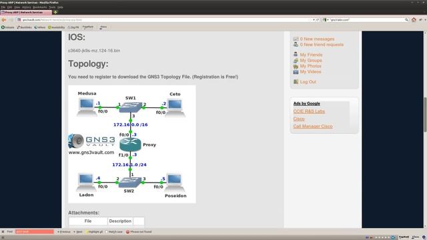Click the Log Out door icon

click(296, 81)
